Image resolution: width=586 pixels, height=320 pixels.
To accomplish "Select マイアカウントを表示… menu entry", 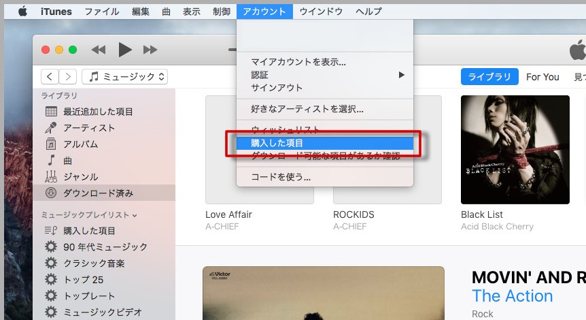I will 325,62.
